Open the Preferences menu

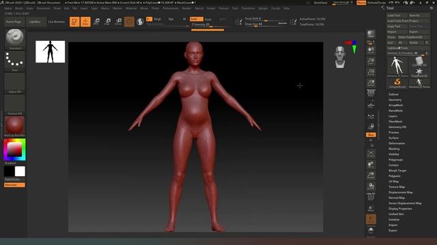tap(171, 8)
